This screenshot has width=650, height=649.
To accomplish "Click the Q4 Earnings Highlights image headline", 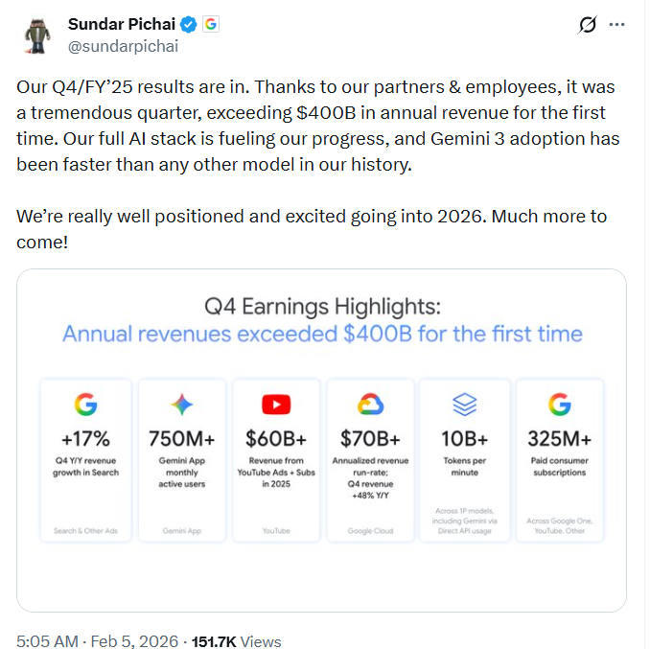I will 322,308.
